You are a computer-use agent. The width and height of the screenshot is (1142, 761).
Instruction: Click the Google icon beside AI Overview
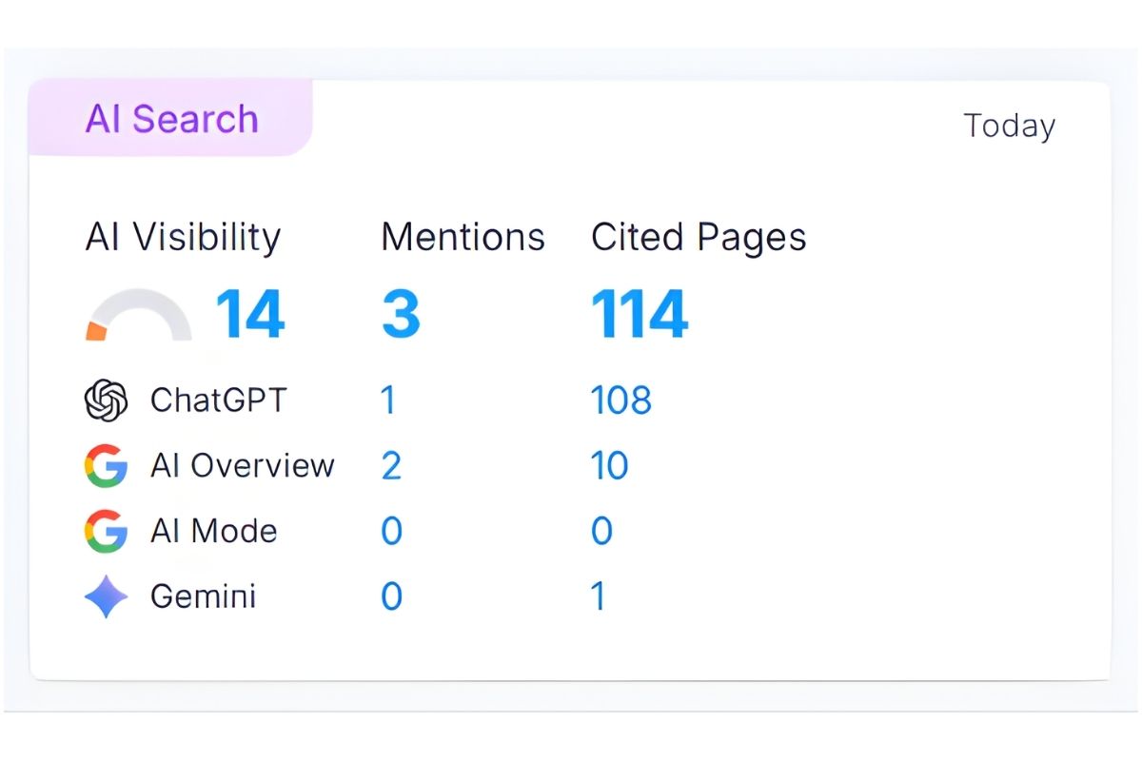106,466
